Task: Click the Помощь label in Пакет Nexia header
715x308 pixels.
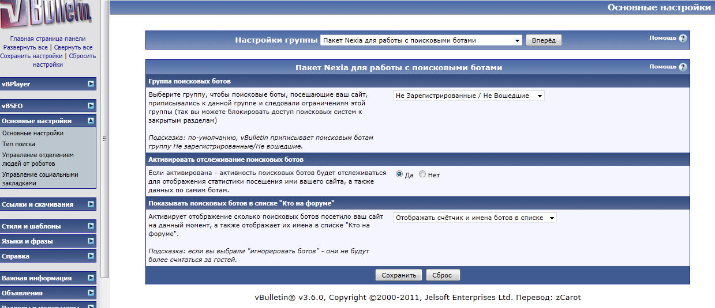Action: pyautogui.click(x=662, y=67)
